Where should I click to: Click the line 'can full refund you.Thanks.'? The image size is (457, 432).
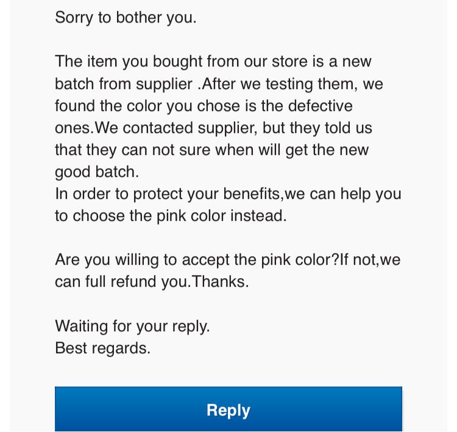tap(152, 282)
